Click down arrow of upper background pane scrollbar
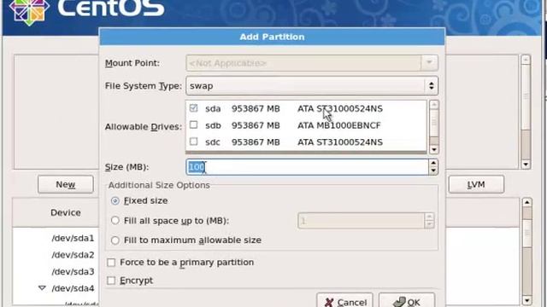Screen dimensions: 547x307 526,165
